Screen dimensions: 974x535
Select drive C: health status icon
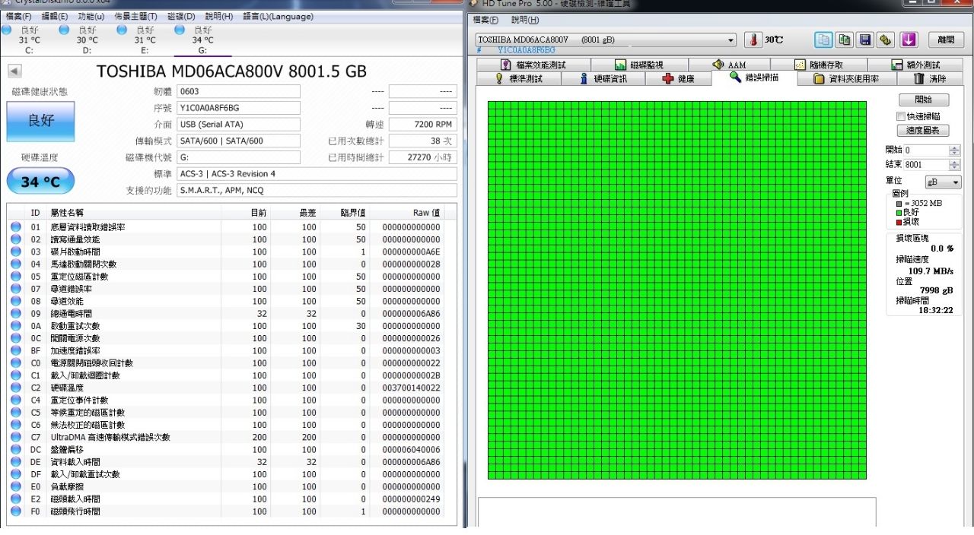click(7, 30)
